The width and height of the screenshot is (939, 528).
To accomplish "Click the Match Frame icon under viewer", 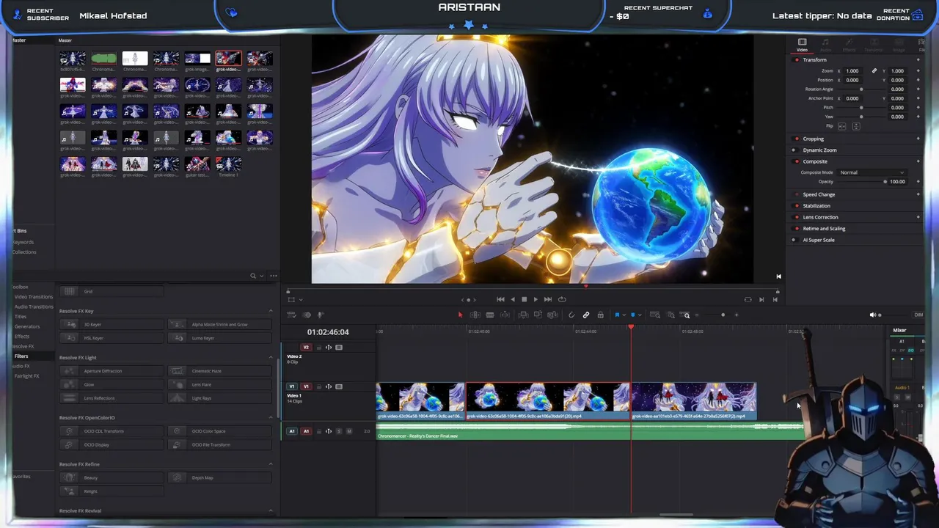I will coord(748,299).
